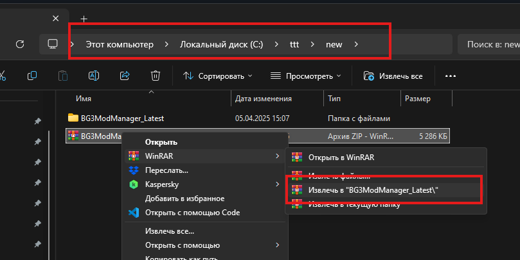The image size is (520, 260).
Task: Focus the Поиск в: new search box
Action: (489, 44)
